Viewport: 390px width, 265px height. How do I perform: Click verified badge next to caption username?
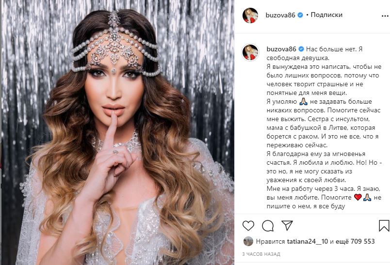(x=301, y=49)
